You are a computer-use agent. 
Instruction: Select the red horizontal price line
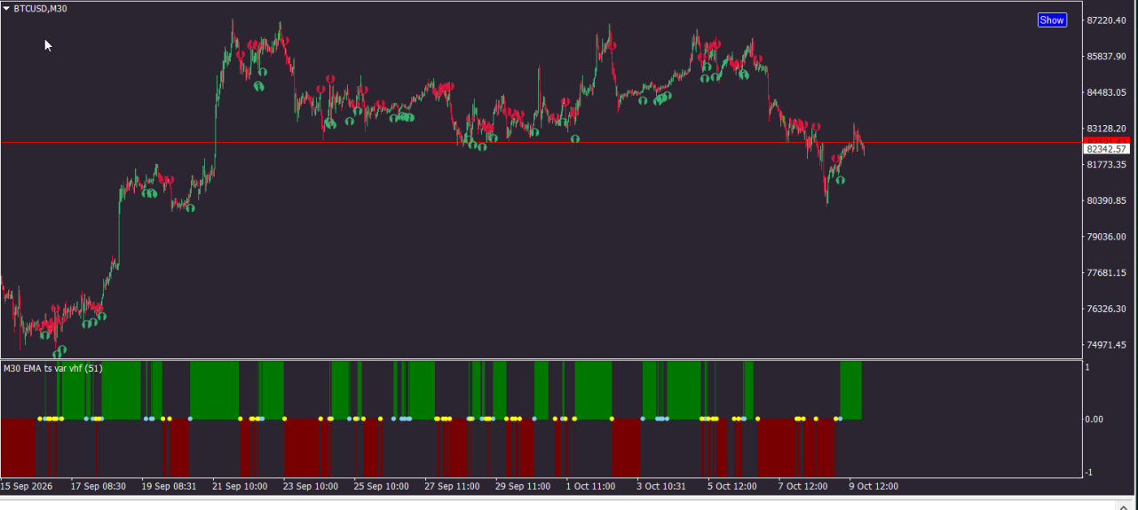pos(541,142)
